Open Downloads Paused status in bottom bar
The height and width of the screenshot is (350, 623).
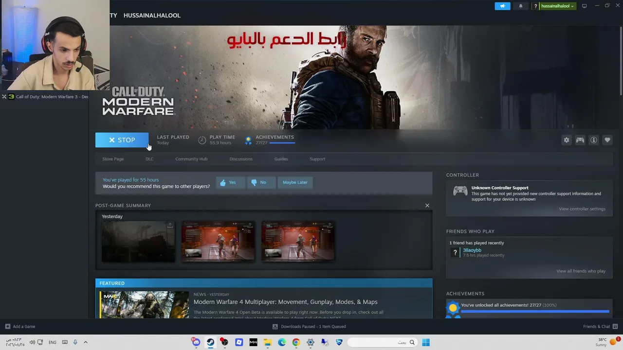[309, 327]
